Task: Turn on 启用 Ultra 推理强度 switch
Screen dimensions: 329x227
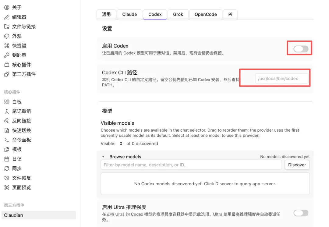Action: pos(301,213)
